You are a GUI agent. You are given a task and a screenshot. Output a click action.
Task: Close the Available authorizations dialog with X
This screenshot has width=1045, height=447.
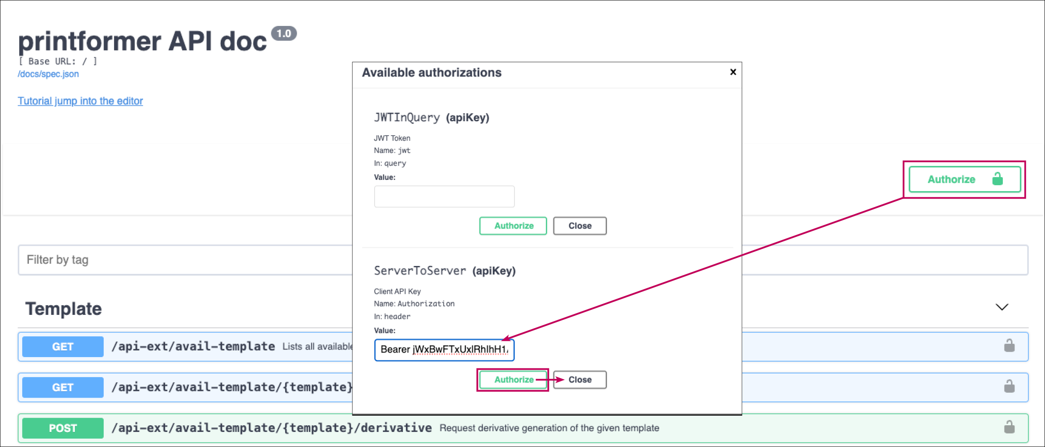(x=733, y=72)
